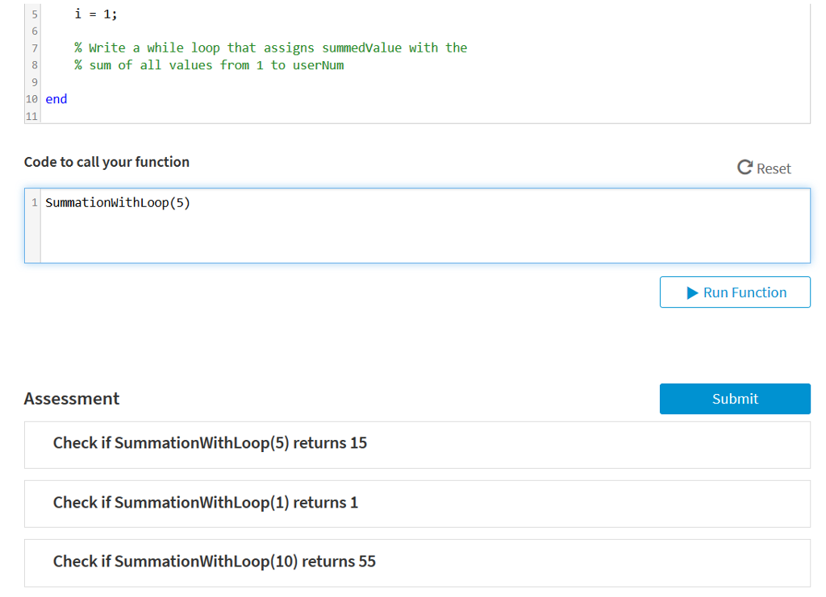Click the end keyword on line 10

[x=56, y=98]
